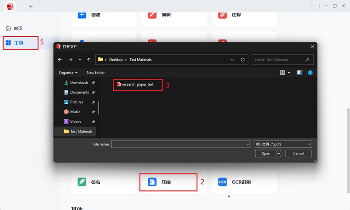The width and height of the screenshot is (350, 210).
Task: Click Test Materials in the address path
Action: pyautogui.click(x=140, y=59)
